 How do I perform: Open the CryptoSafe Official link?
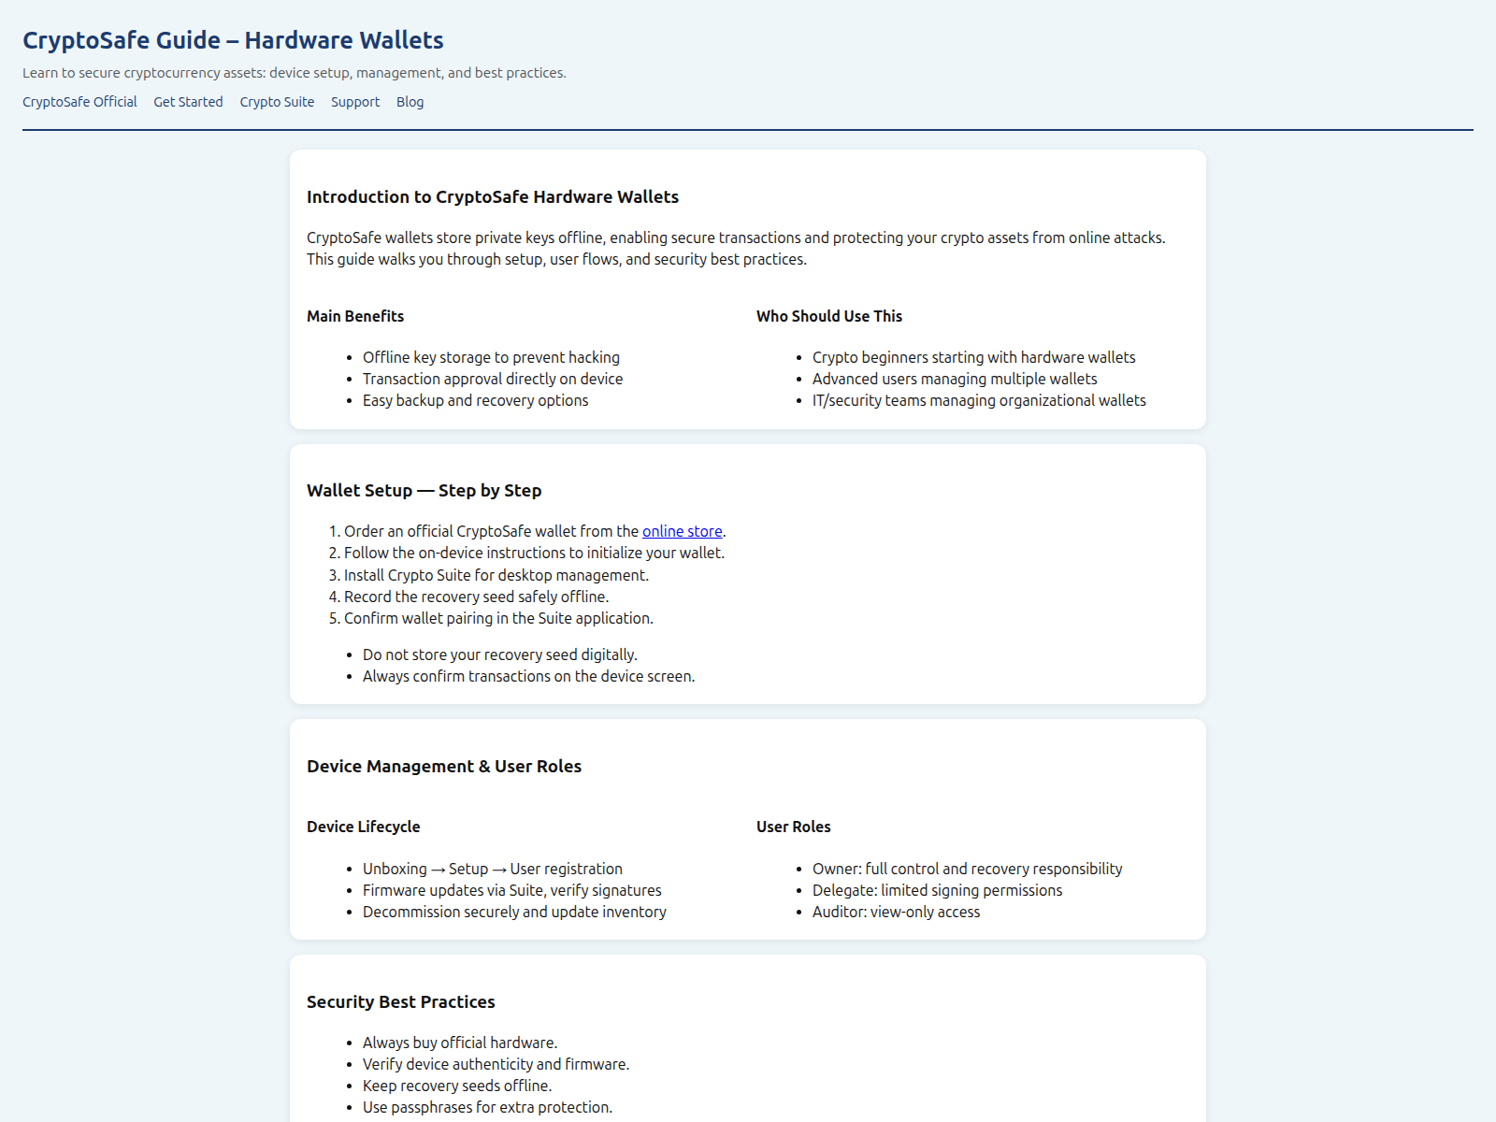pyautogui.click(x=79, y=102)
